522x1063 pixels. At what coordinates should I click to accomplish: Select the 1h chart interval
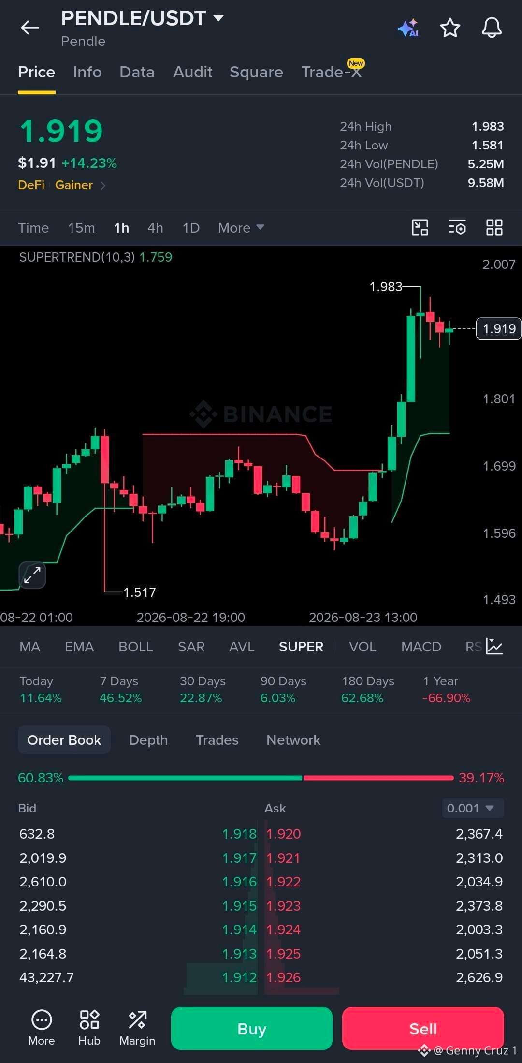point(121,228)
